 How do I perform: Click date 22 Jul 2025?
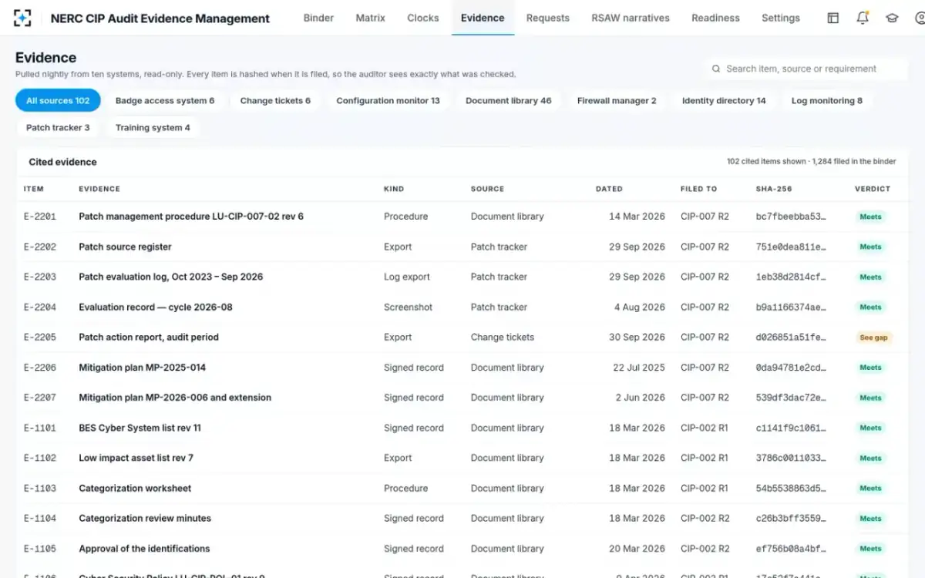639,368
